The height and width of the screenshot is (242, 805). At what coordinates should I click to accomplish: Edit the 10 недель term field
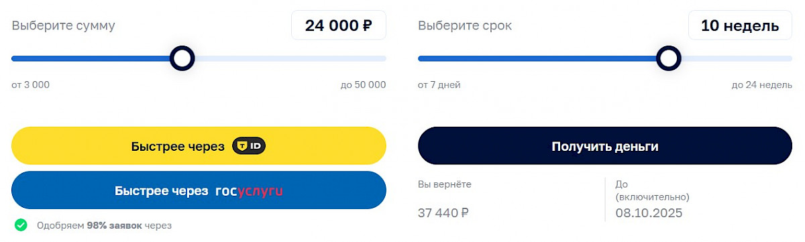pyautogui.click(x=740, y=25)
